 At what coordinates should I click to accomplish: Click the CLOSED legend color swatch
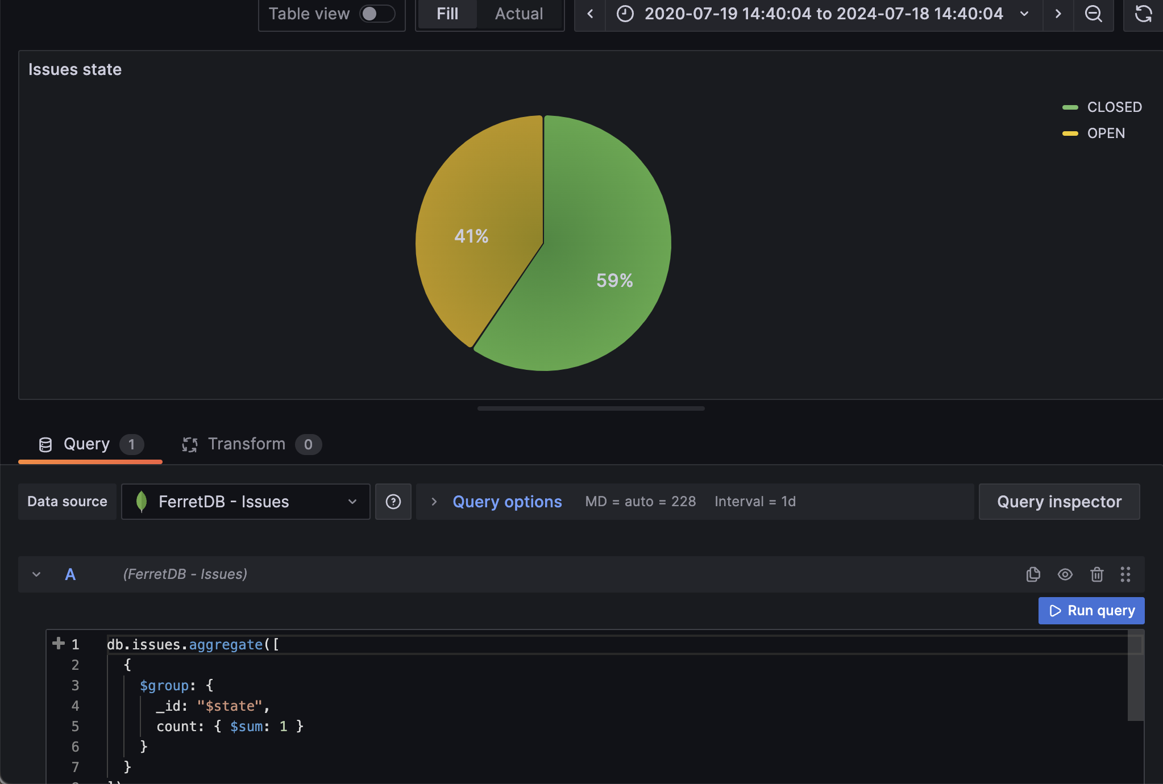[x=1070, y=107]
